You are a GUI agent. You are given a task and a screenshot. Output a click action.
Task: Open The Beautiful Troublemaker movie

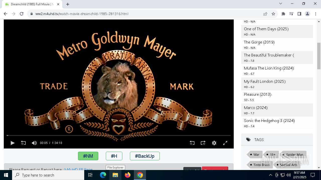269,55
